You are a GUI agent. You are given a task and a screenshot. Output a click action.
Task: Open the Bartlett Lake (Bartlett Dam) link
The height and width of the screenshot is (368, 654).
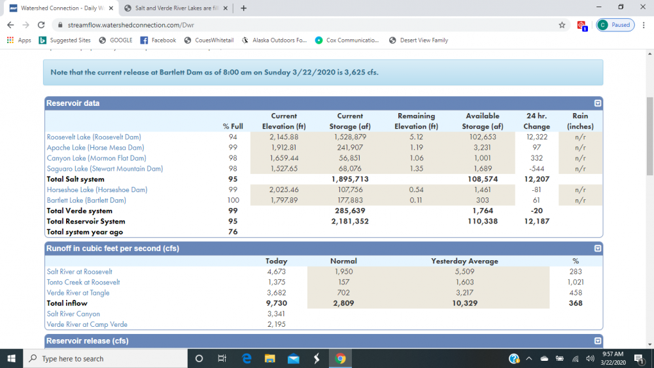tap(86, 201)
